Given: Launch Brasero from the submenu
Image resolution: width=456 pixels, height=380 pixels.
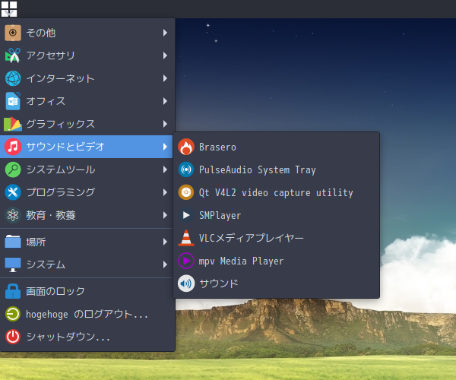Looking at the screenshot, I should tap(277, 147).
